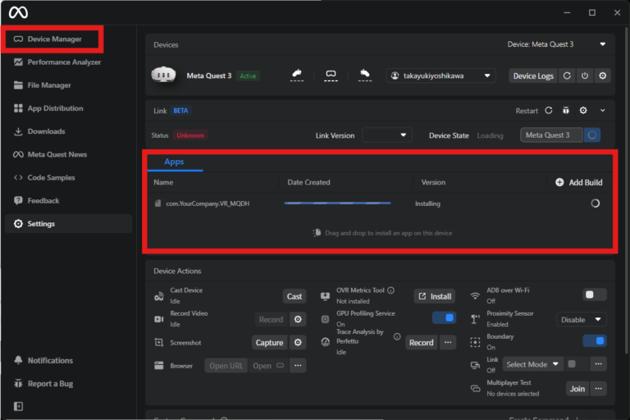Click the power icon next to Device Logs
This screenshot has height=420, width=630.
pos(585,75)
